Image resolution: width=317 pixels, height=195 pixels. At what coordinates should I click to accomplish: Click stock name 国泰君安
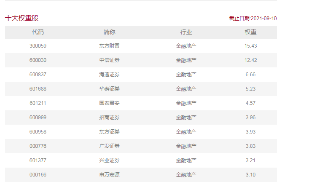pos(109,103)
